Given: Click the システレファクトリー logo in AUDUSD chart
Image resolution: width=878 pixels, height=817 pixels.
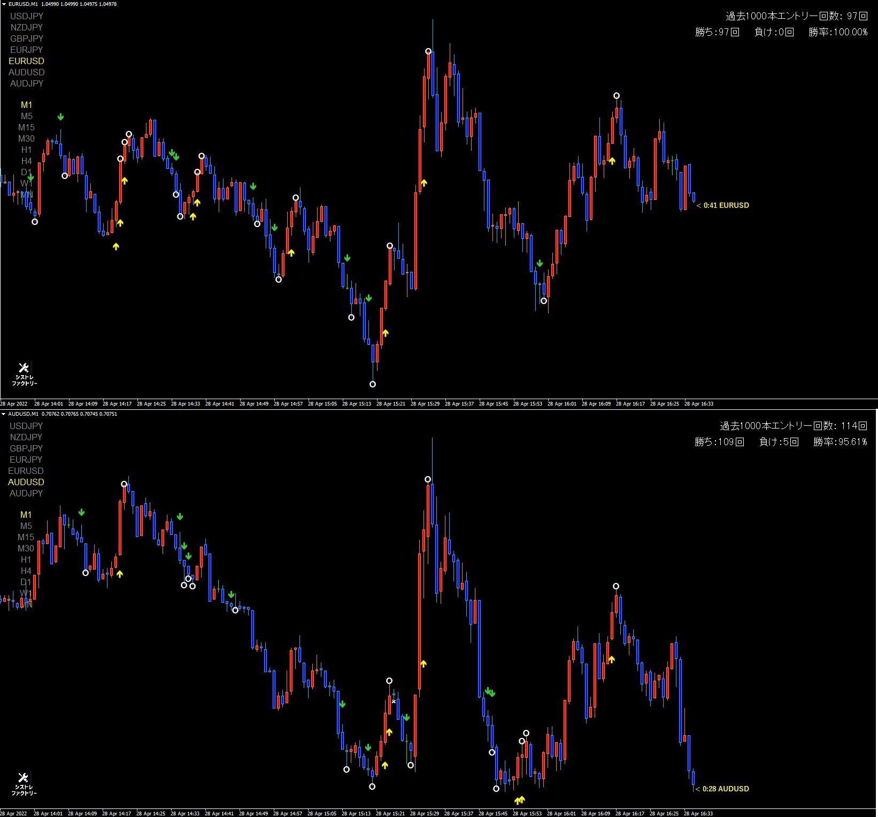Looking at the screenshot, I should pyautogui.click(x=24, y=784).
